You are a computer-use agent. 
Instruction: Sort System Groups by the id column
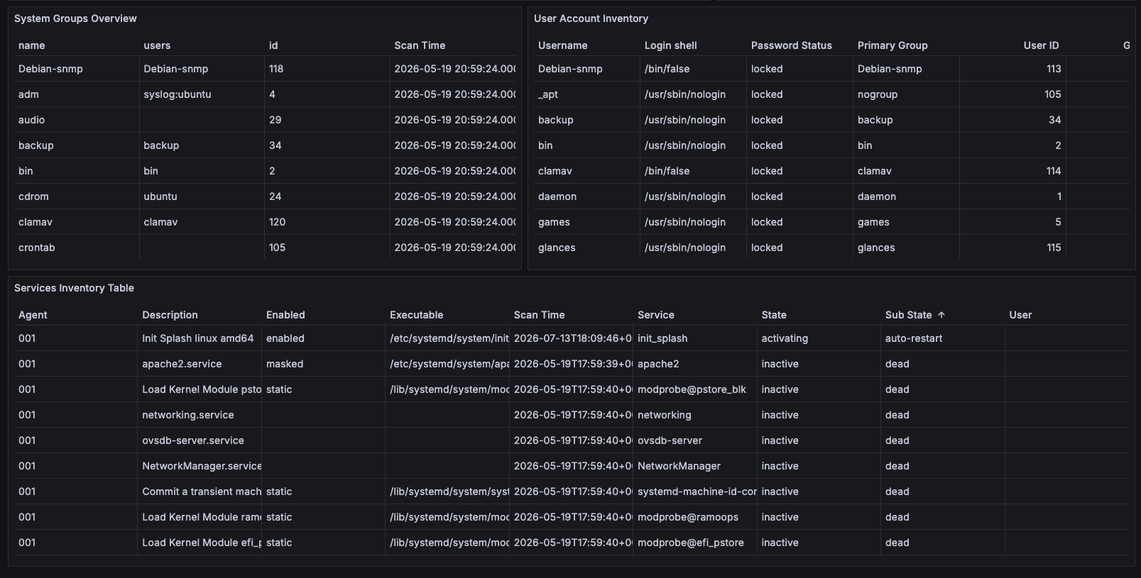(273, 45)
